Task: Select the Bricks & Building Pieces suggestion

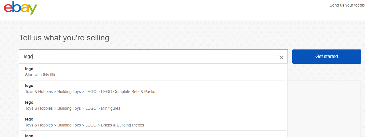Action: pos(153,122)
